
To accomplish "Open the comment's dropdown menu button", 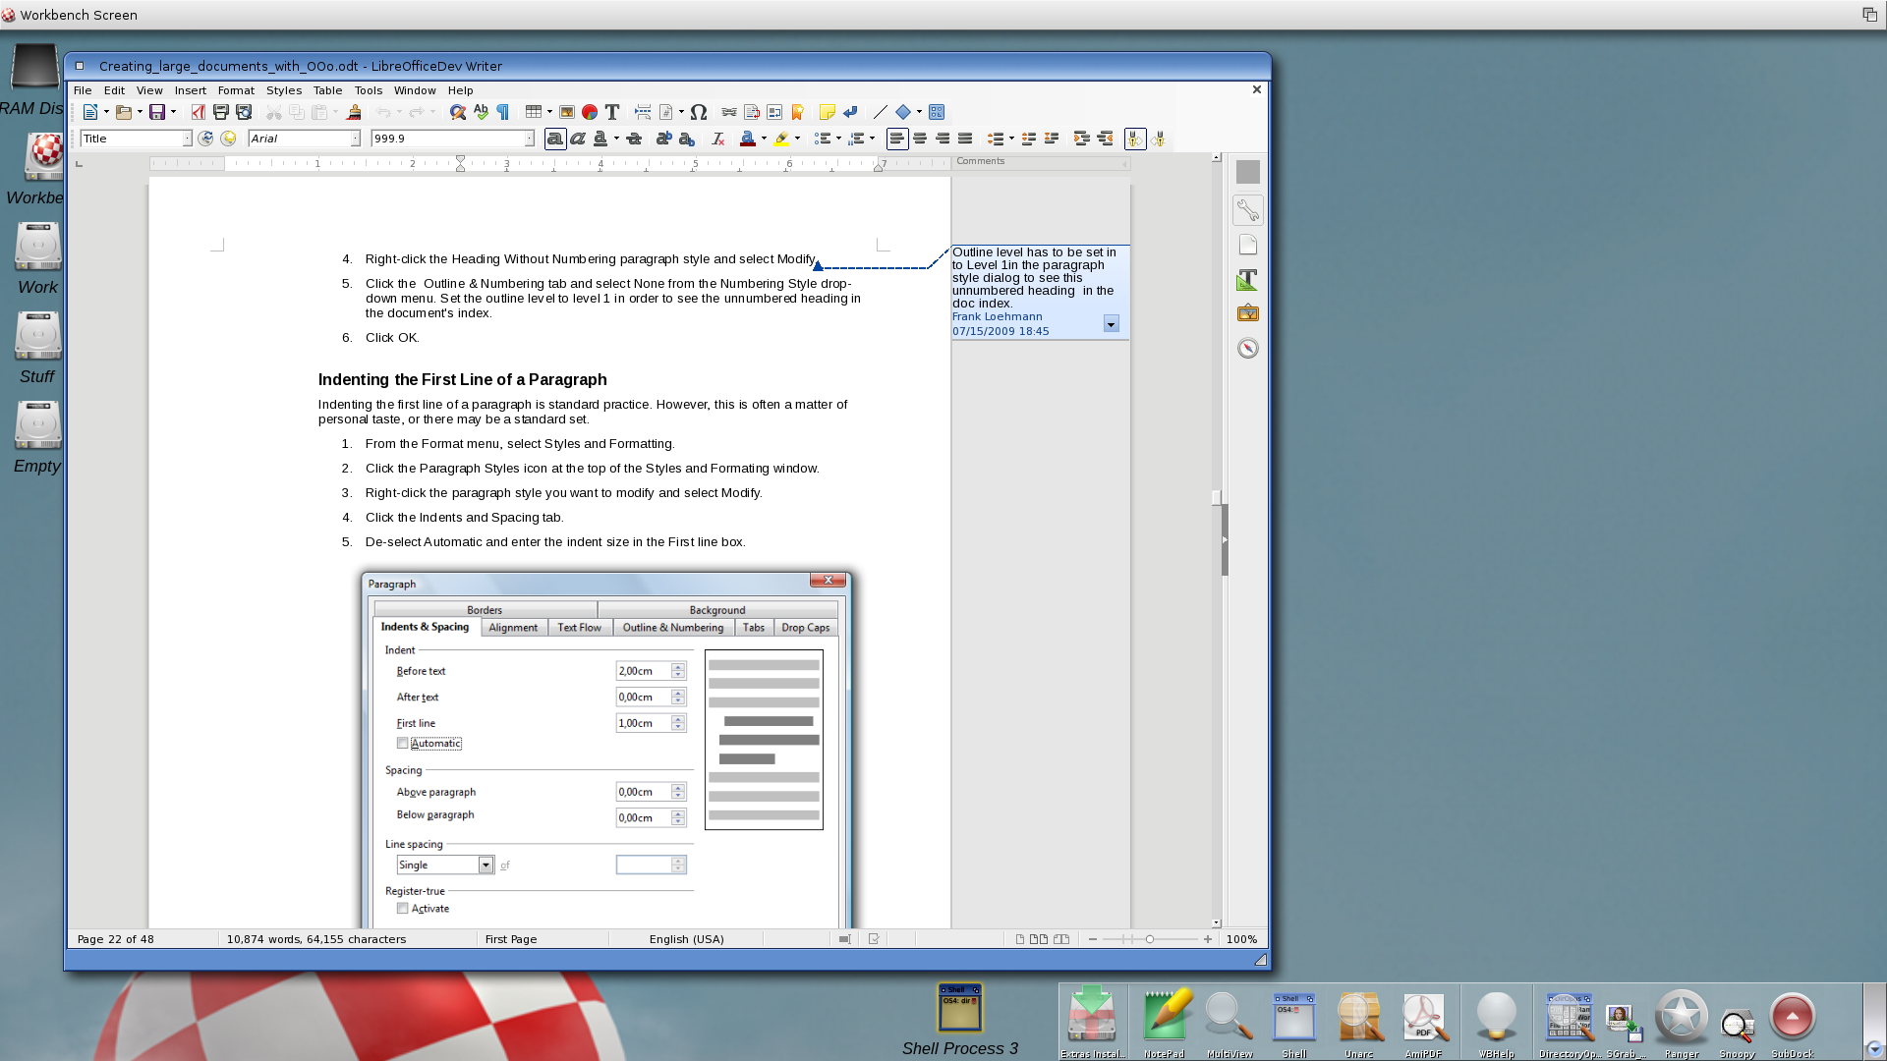I will [1111, 324].
